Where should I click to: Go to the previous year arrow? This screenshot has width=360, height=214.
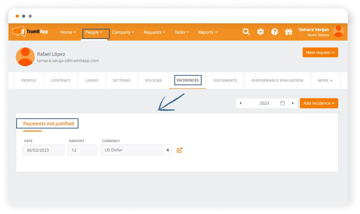[x=241, y=103]
